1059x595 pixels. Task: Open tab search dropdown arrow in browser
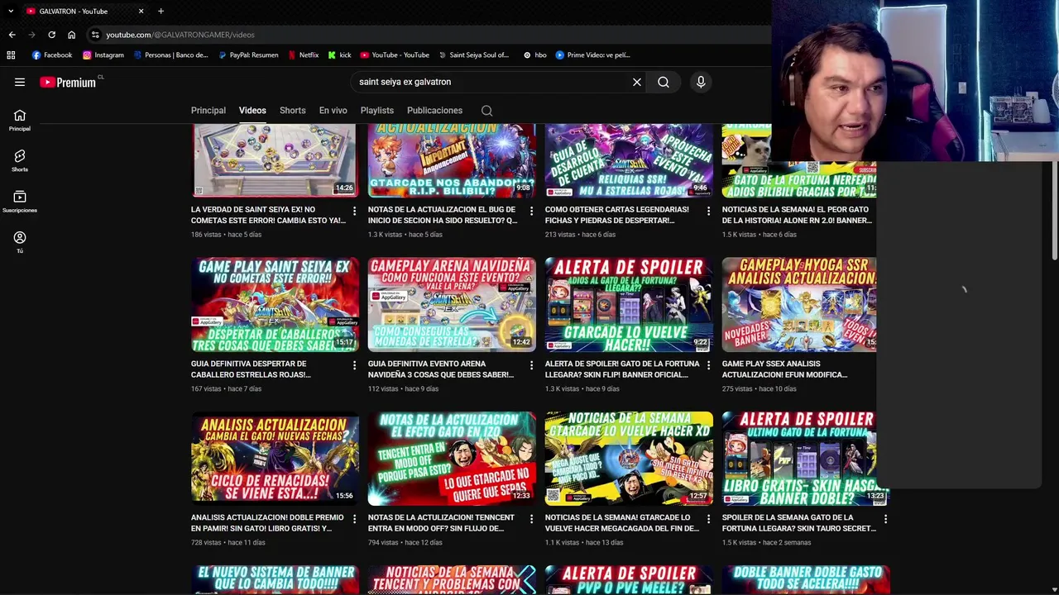tap(11, 11)
